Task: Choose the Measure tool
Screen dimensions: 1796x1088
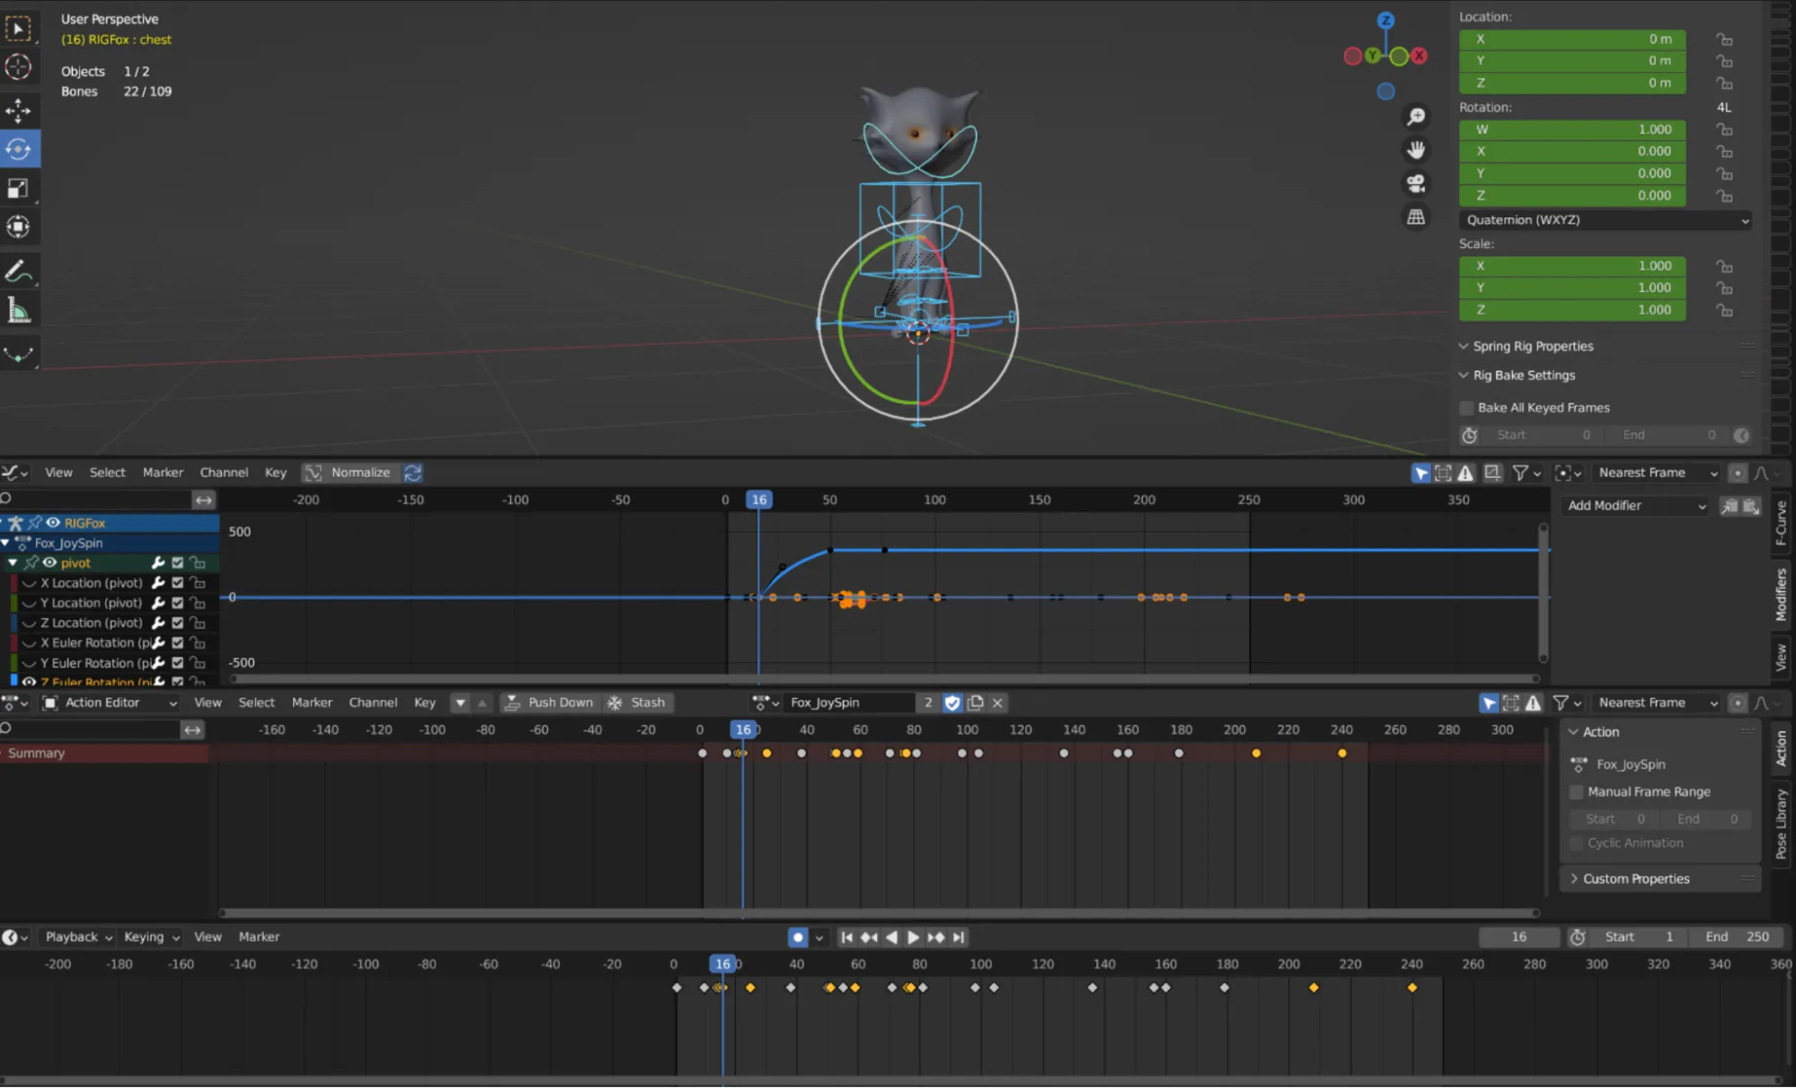Action: pos(18,311)
